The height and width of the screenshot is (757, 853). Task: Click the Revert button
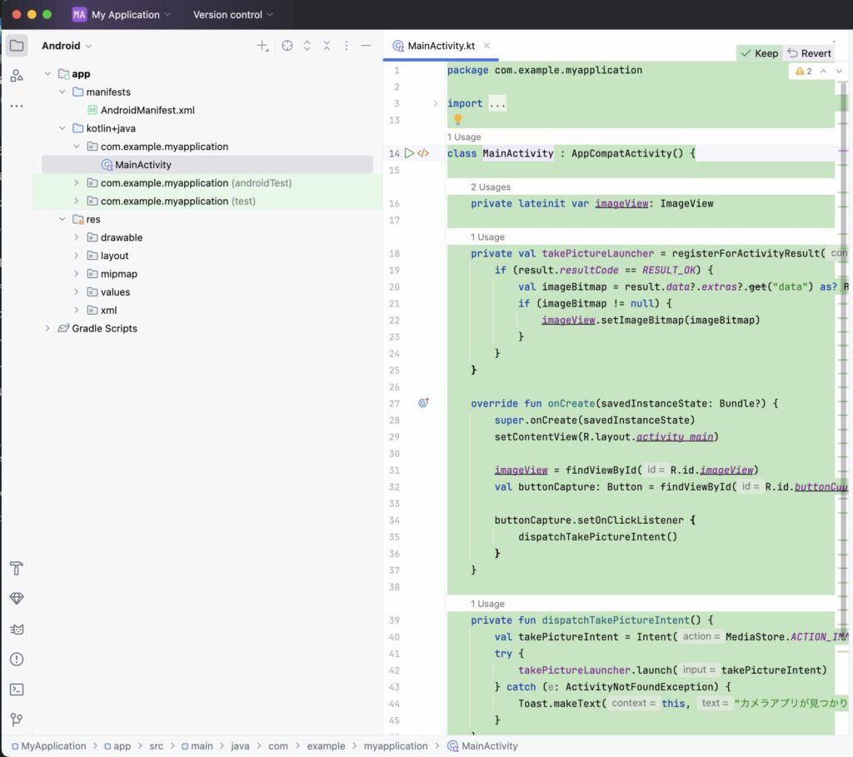(809, 53)
